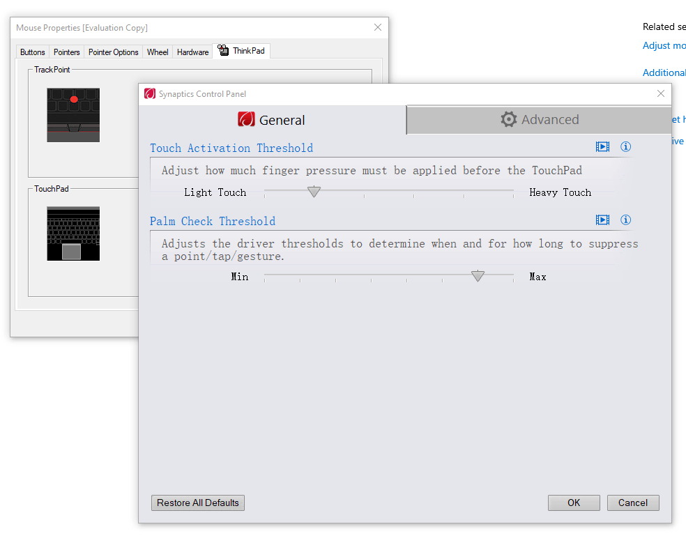Screen dimensions: 686x536
Task: Click the keyboard icon on the ThinkPad tab
Action: (223, 49)
